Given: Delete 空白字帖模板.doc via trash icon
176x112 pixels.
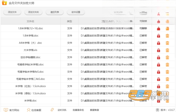Looking at the screenshot, I should 167,57.
